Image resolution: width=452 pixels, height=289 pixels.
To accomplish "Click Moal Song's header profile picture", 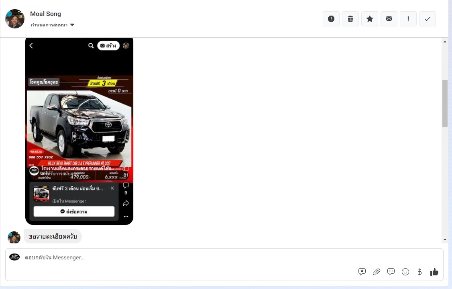I will (x=15, y=19).
